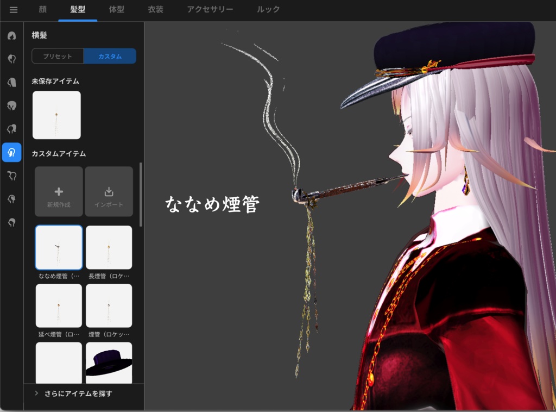The width and height of the screenshot is (556, 412).
Task: Select the 長煙管 item thumbnail
Action: coord(109,247)
